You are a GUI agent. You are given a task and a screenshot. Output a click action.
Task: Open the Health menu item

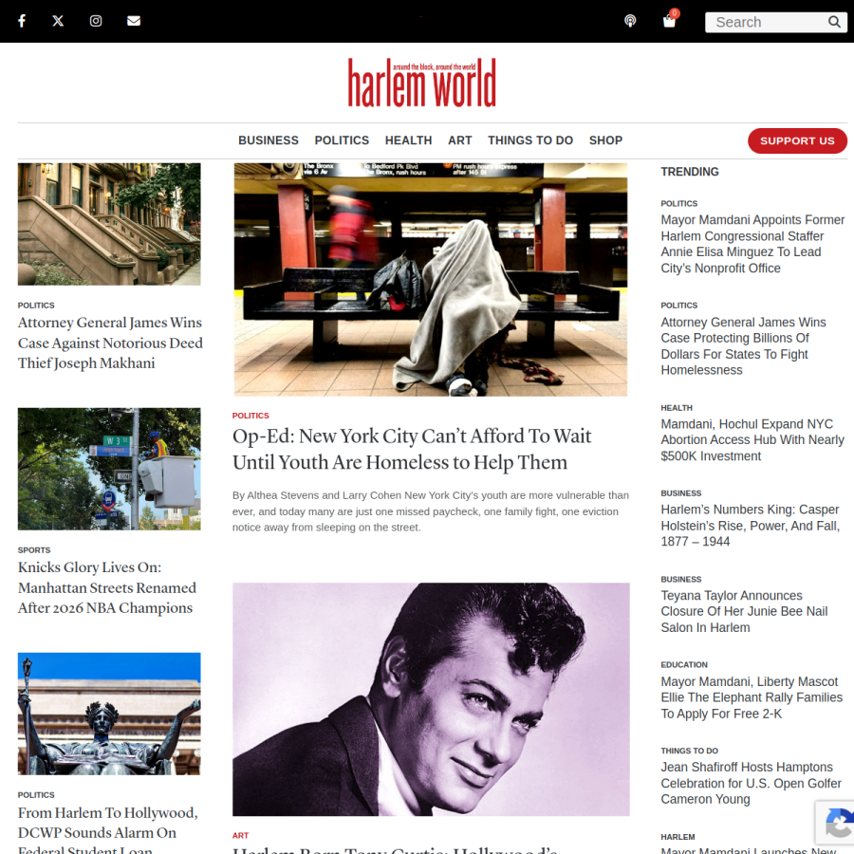408,140
